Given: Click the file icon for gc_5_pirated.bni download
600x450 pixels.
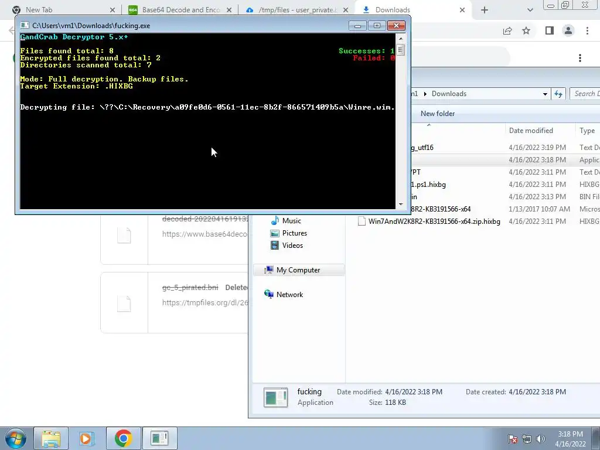Looking at the screenshot, I should click(124, 303).
